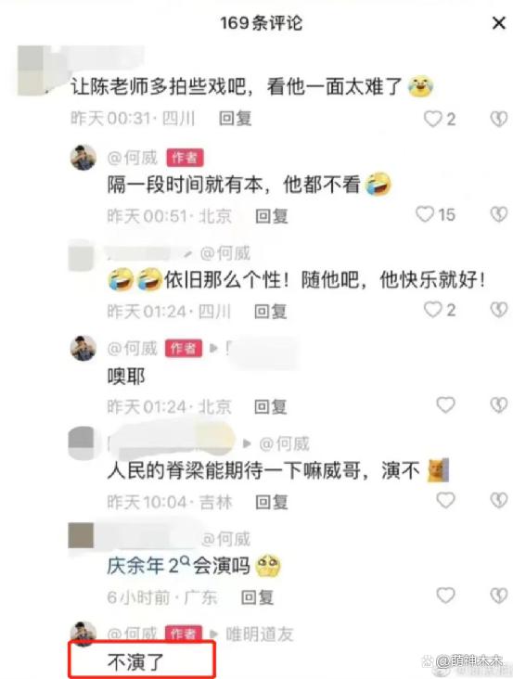Like the 人民的脊梁 comment from 吉林

445,501
